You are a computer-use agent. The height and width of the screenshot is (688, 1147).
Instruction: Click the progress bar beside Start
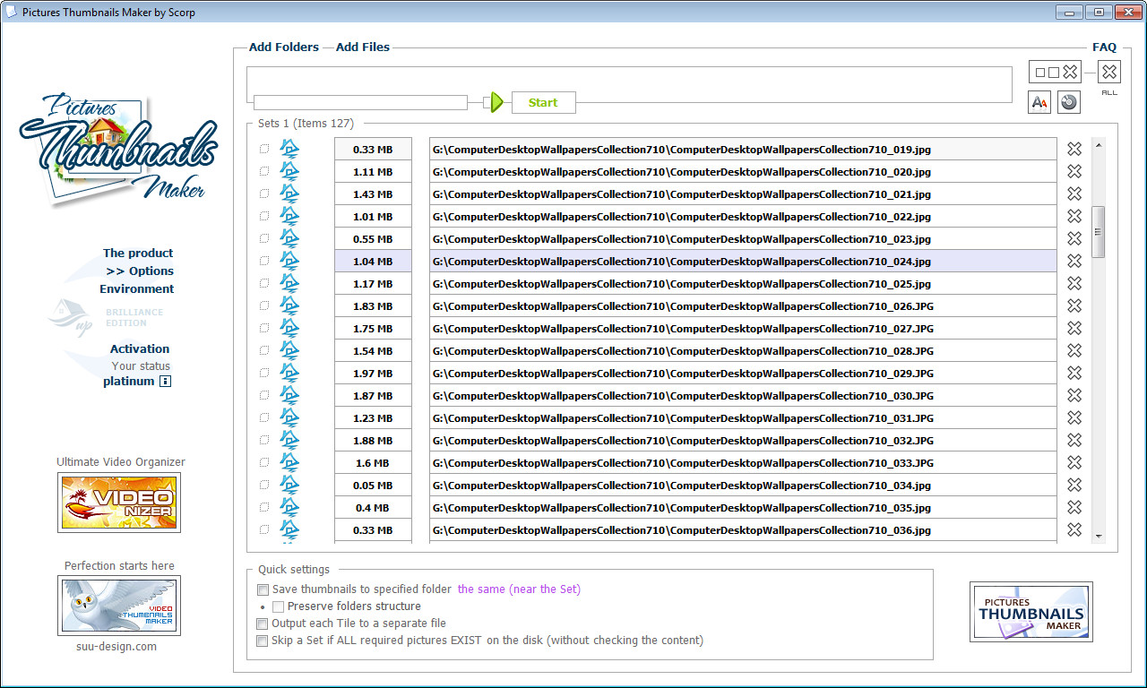[x=360, y=103]
